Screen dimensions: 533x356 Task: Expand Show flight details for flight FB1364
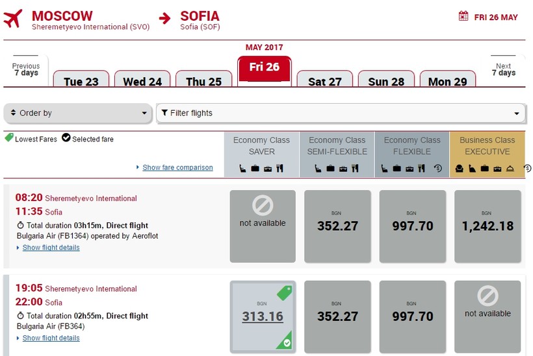(51, 248)
